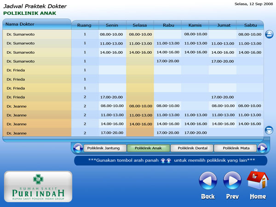Click the Back arrow icon
Image resolution: width=276 pixels, height=207 pixels.
click(x=208, y=181)
